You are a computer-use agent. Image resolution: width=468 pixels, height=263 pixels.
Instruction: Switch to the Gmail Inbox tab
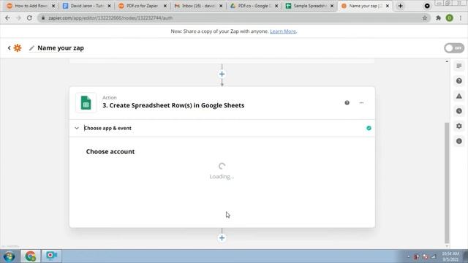pyautogui.click(x=199, y=6)
